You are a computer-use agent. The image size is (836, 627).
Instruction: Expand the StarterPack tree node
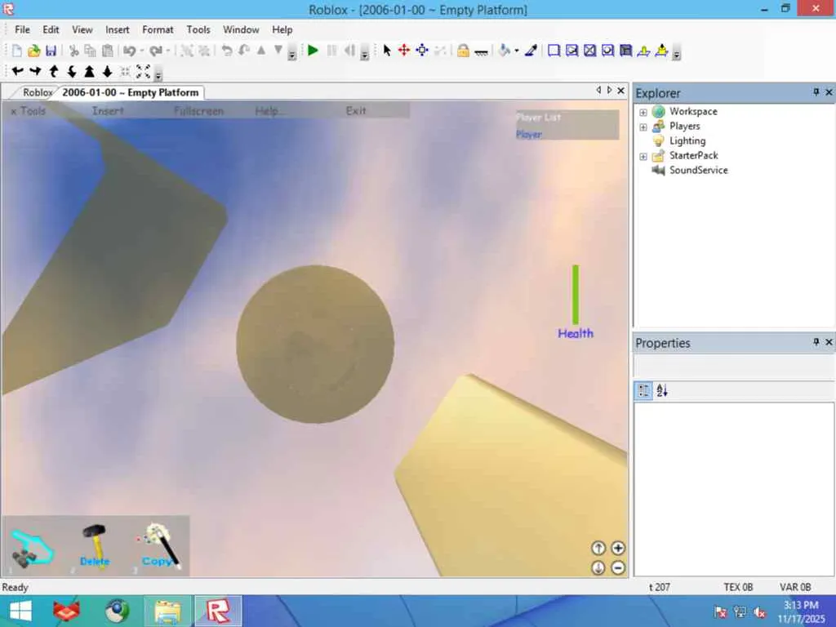click(643, 156)
